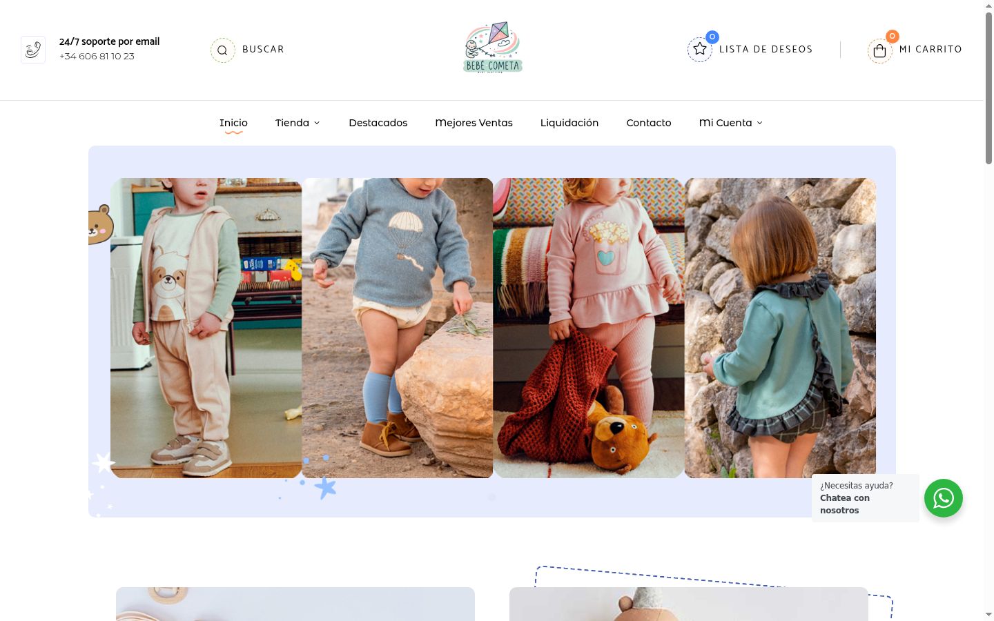Click the phone support icon

point(33,50)
